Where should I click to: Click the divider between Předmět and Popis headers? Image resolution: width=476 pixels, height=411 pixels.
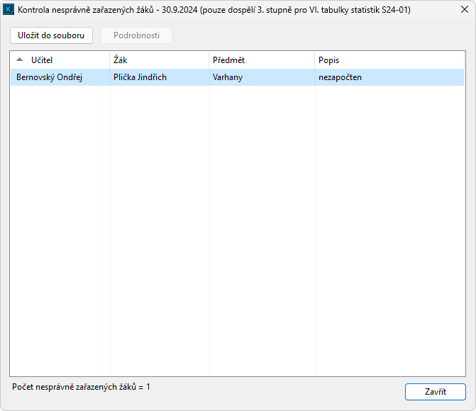pos(315,60)
